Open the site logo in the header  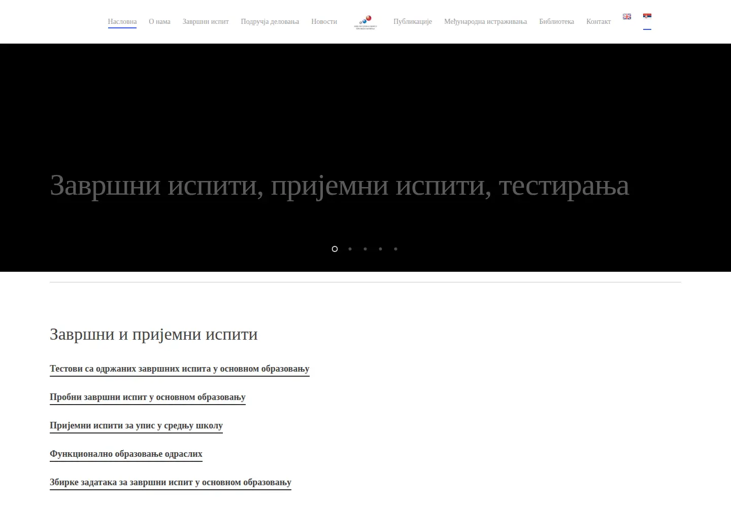tap(365, 22)
